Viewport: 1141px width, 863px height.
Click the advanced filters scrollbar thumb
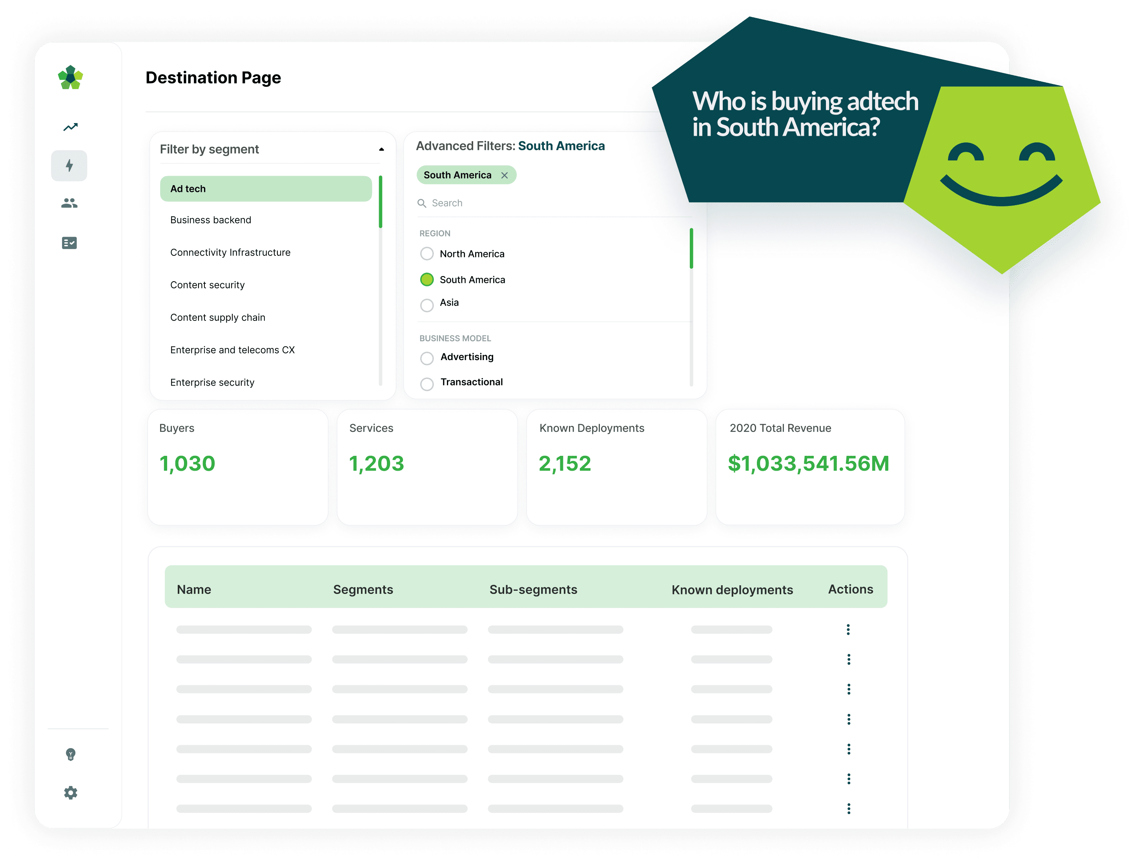point(691,248)
